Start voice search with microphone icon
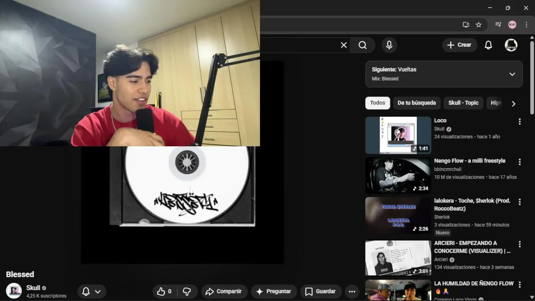Image resolution: width=535 pixels, height=301 pixels. click(x=389, y=45)
